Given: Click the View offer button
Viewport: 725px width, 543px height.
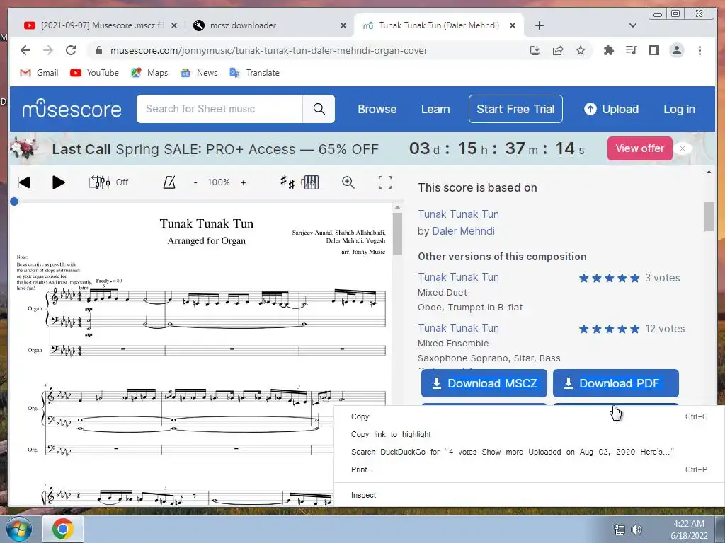Looking at the screenshot, I should click(x=640, y=148).
